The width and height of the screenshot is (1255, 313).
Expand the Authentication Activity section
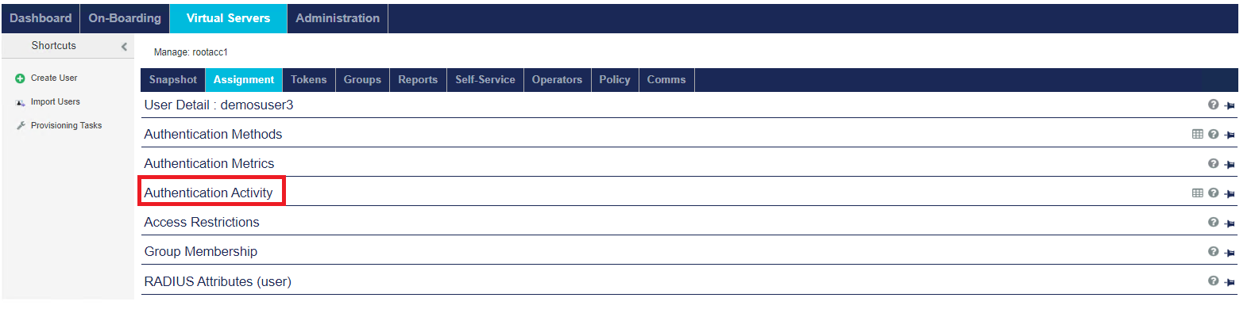click(208, 193)
